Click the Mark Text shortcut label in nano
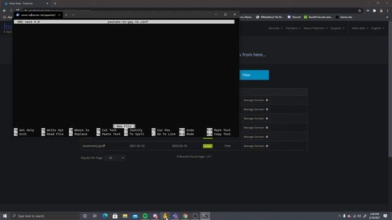The width and height of the screenshot is (392, 220). (222, 130)
